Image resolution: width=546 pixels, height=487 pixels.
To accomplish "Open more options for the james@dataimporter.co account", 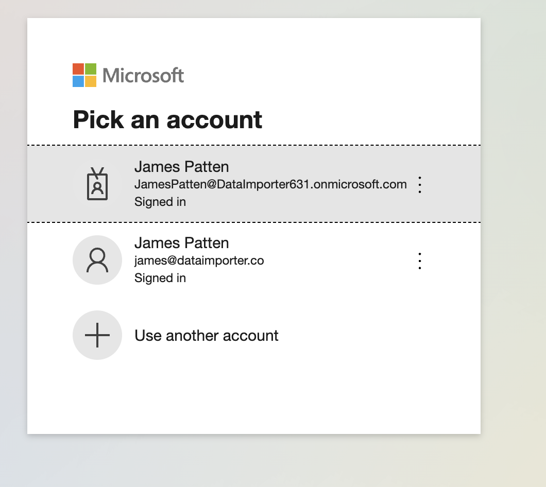I will (420, 260).
